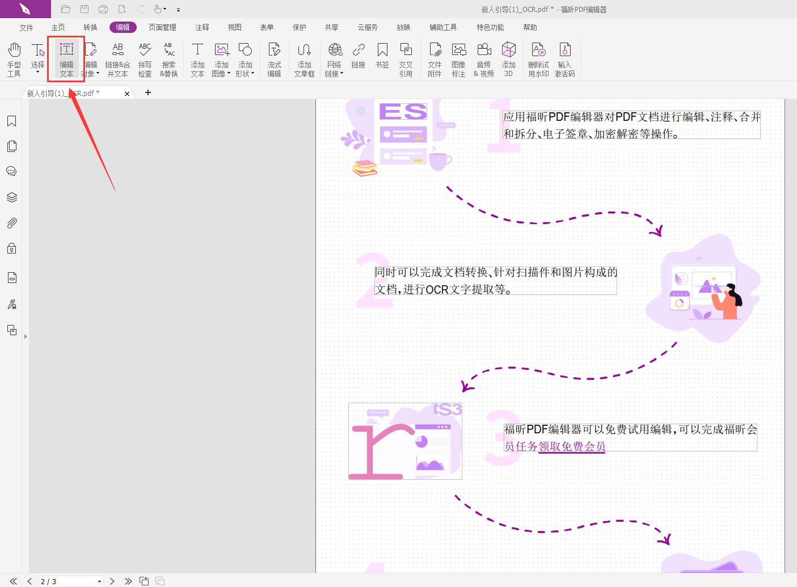
Task: Click the 领取免费会员 link in the document
Action: pyautogui.click(x=571, y=447)
